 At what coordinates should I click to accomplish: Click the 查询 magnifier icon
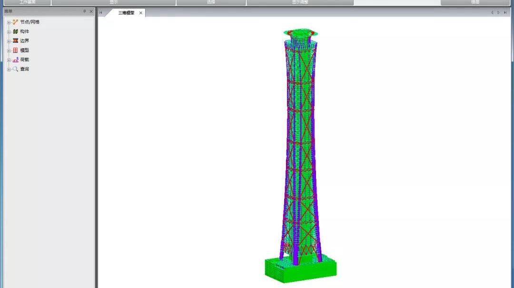click(x=15, y=69)
